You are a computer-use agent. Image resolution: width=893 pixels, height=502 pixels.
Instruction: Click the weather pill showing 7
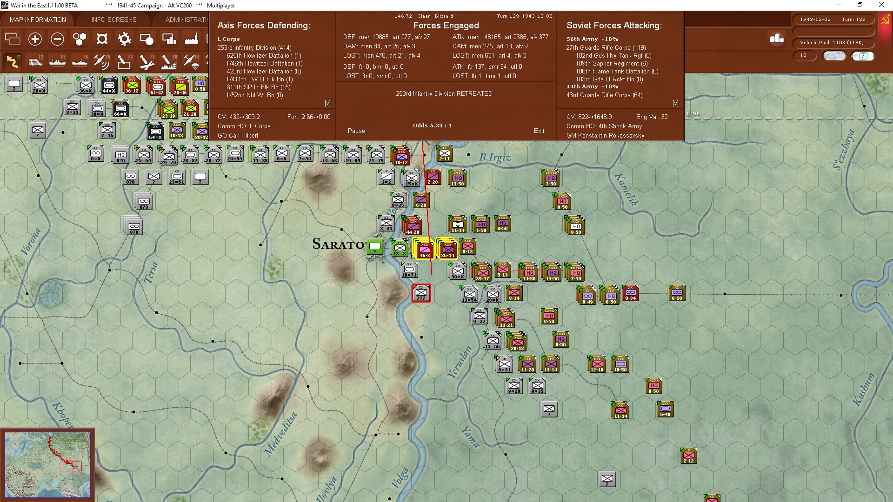click(x=863, y=56)
